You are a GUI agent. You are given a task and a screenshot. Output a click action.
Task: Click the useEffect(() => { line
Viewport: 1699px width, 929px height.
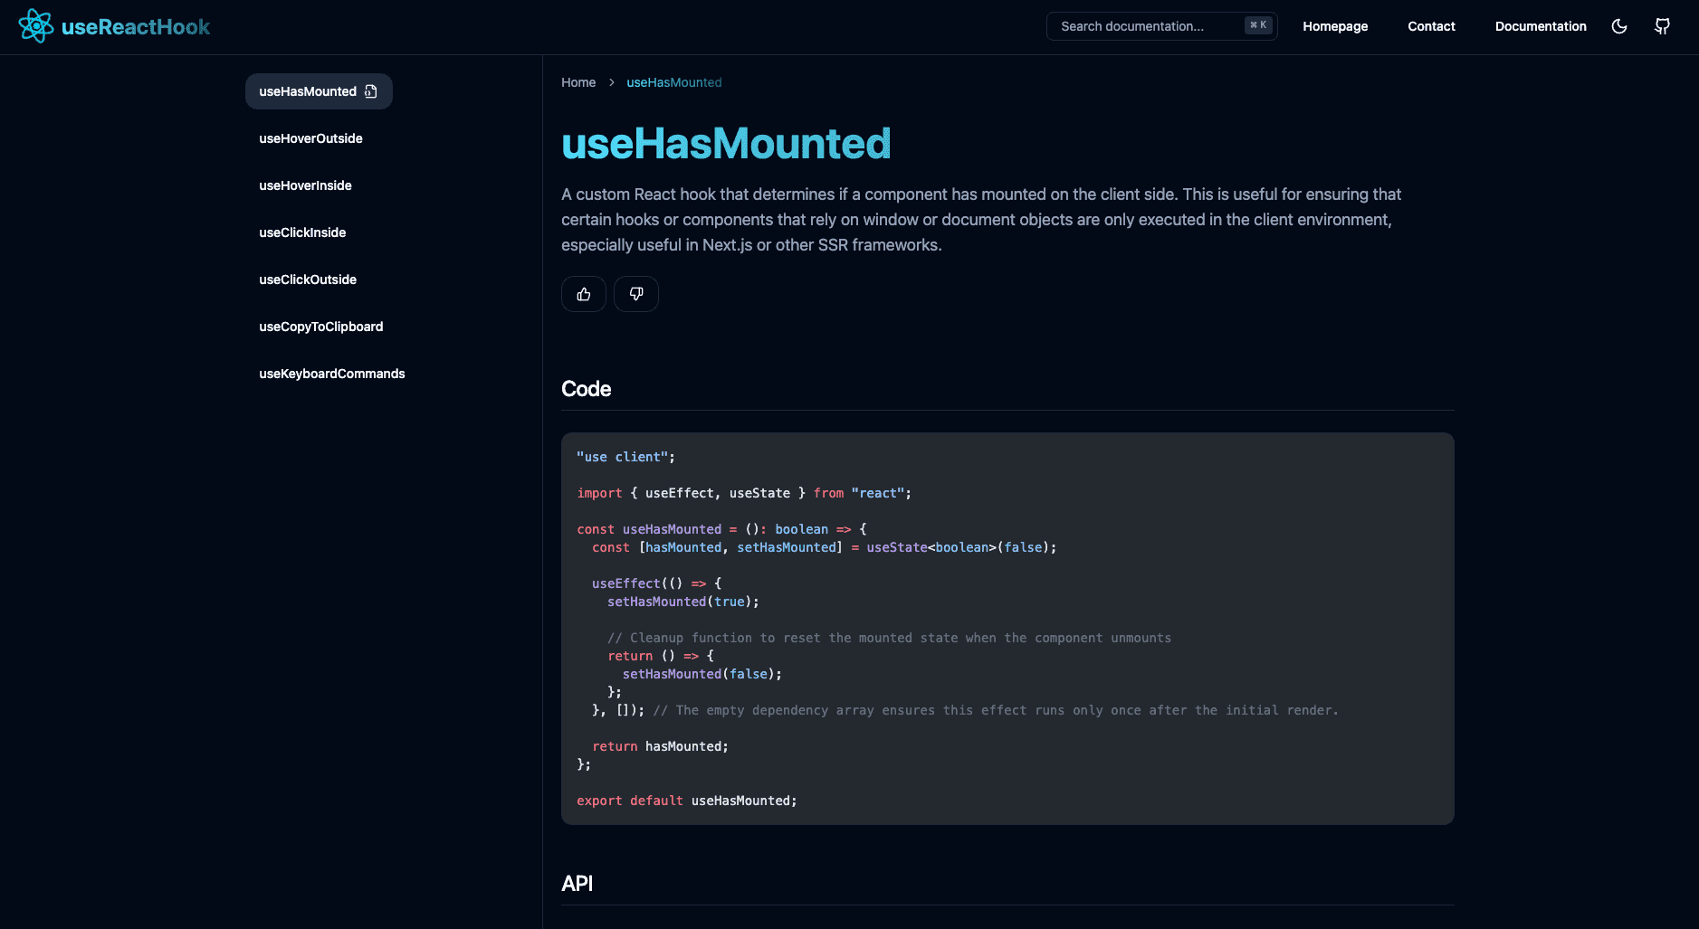[656, 583]
